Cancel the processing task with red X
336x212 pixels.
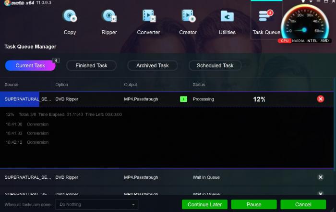point(320,99)
